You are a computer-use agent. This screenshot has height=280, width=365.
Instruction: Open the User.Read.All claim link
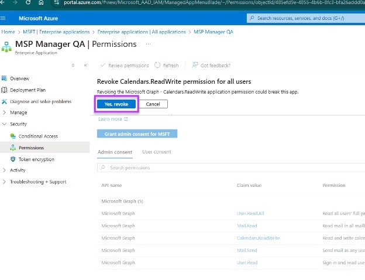pos(250,213)
